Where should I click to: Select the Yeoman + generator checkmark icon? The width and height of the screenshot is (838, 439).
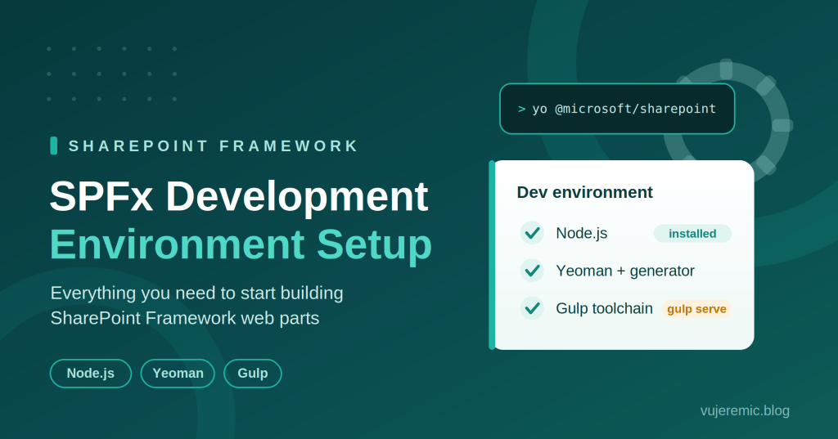pyautogui.click(x=532, y=271)
